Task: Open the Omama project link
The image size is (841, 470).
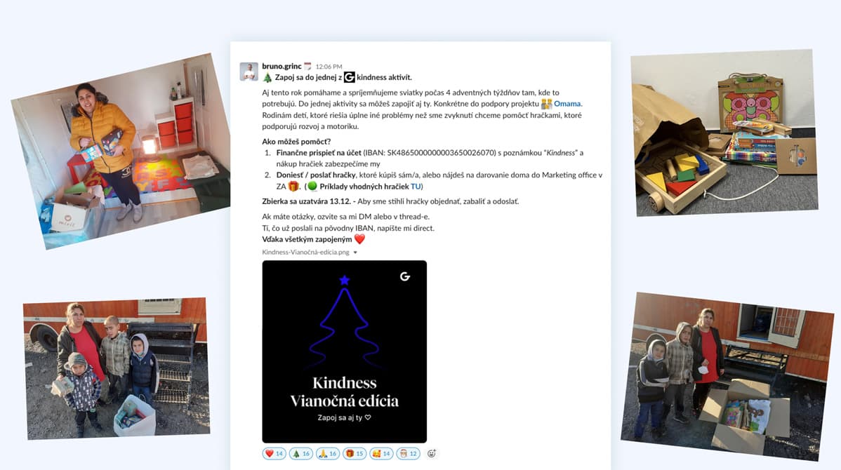Action: tap(567, 104)
